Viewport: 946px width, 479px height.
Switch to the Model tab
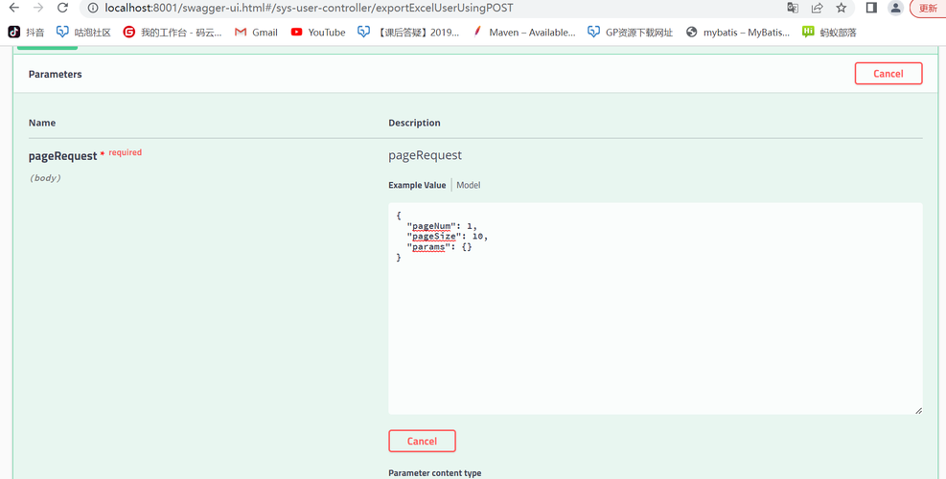(468, 185)
